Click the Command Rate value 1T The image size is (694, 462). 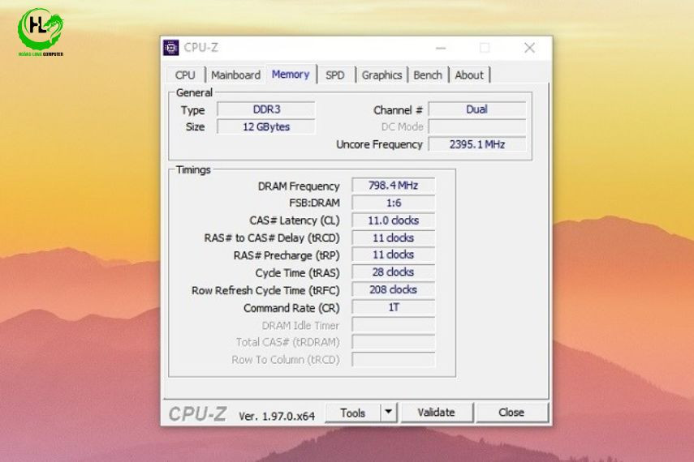[394, 307]
